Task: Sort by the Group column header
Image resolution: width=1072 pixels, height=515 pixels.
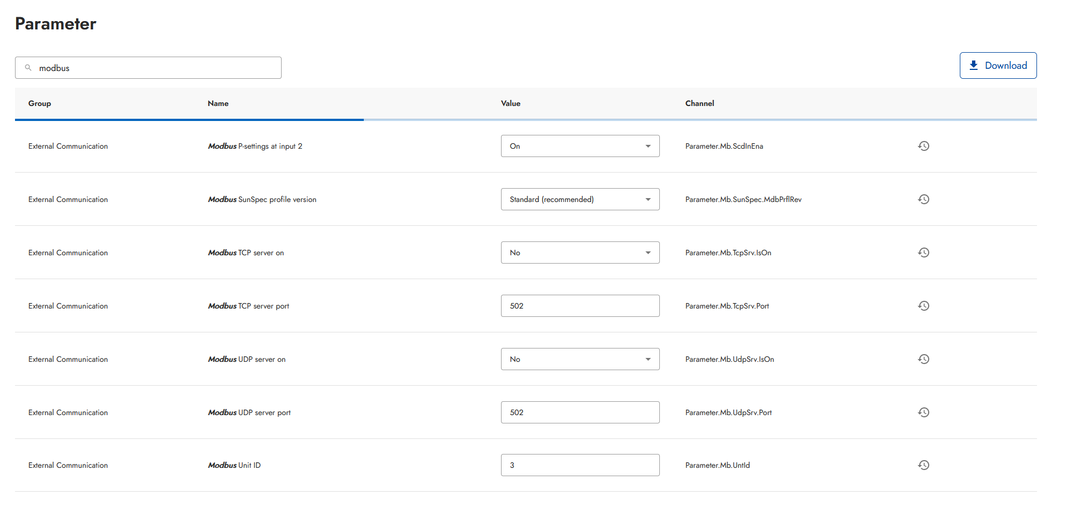Action: tap(39, 103)
